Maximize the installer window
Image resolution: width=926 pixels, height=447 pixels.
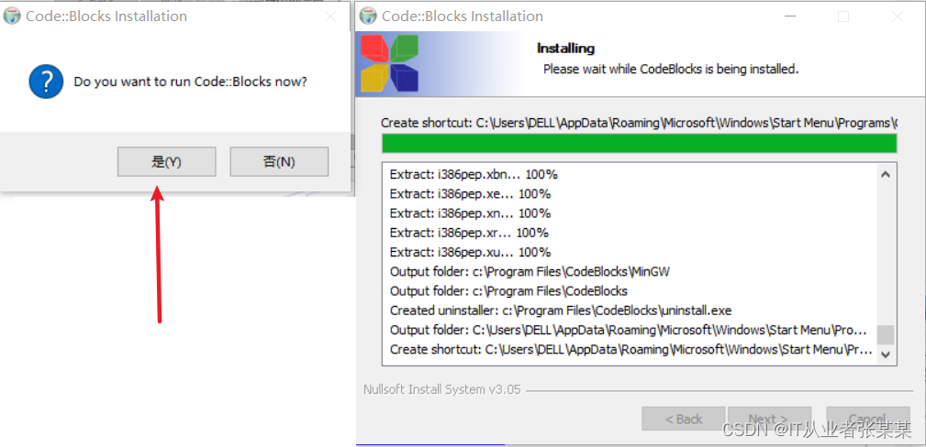click(x=843, y=16)
